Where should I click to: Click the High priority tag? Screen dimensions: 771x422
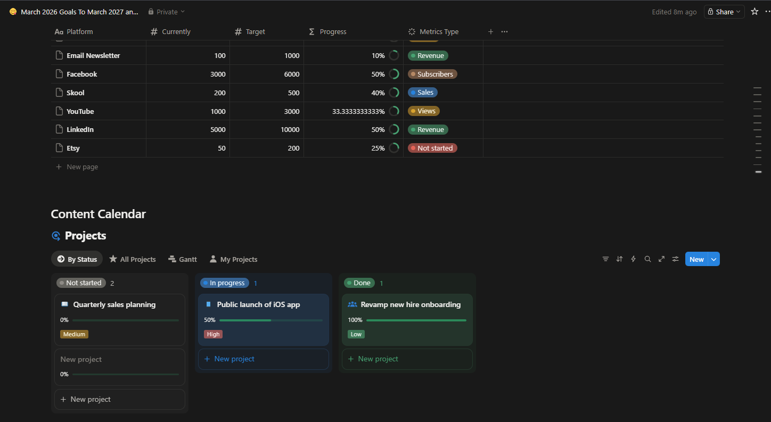(213, 334)
